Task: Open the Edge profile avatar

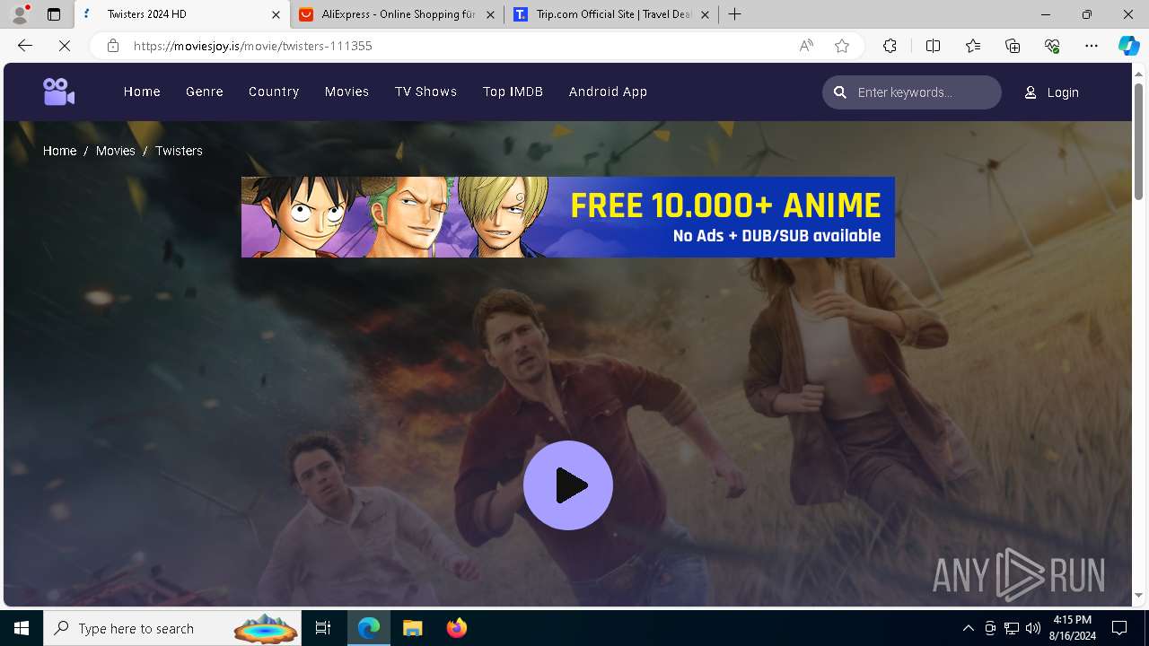Action: point(20,14)
